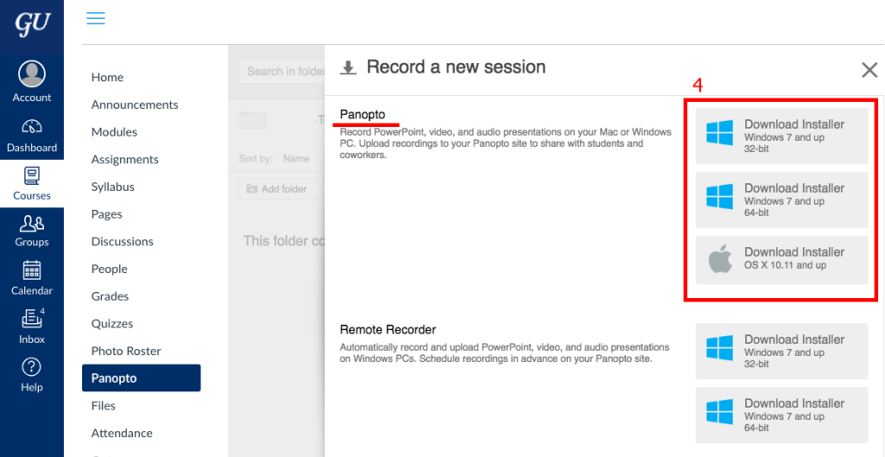This screenshot has height=457, width=885.
Task: Open the Courses icon
Action: tap(31, 176)
